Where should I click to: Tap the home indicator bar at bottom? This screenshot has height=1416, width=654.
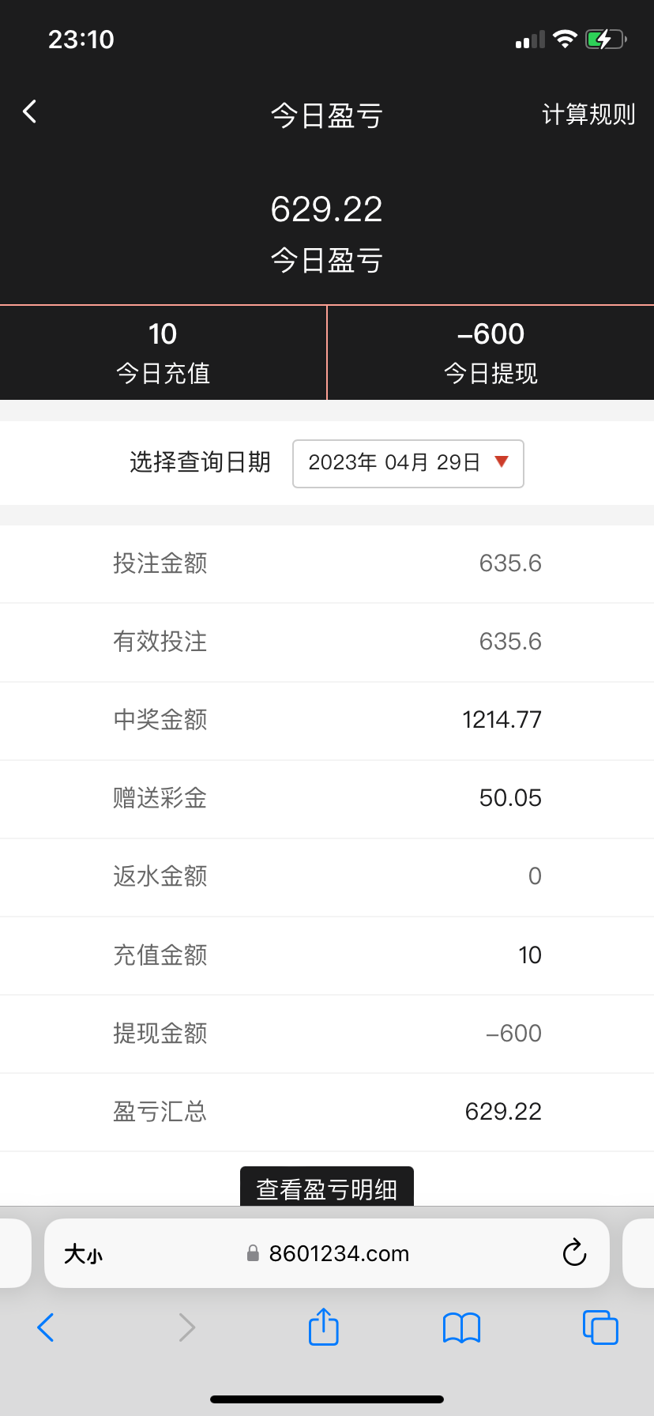pyautogui.click(x=327, y=1399)
